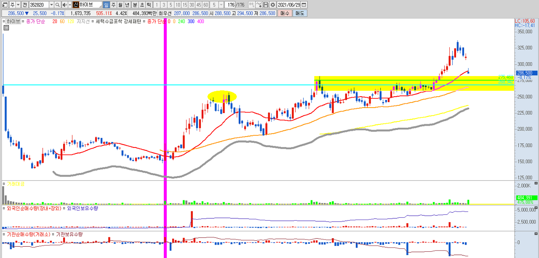Choose the 45 interval button

198,5
